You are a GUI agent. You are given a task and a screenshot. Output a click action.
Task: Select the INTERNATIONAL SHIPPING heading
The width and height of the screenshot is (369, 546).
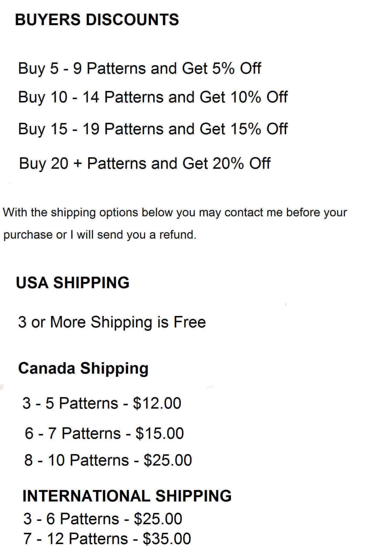(x=127, y=496)
